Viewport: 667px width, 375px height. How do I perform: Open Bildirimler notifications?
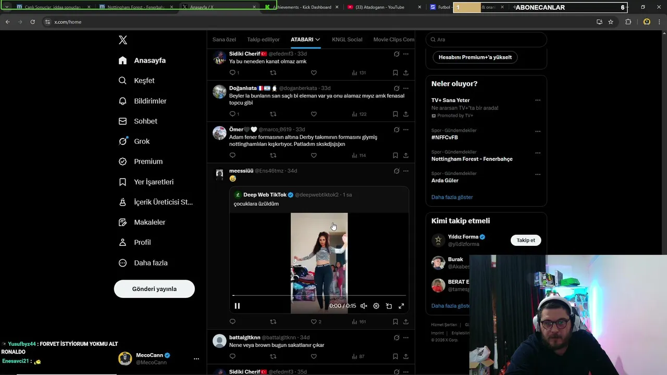(x=142, y=101)
